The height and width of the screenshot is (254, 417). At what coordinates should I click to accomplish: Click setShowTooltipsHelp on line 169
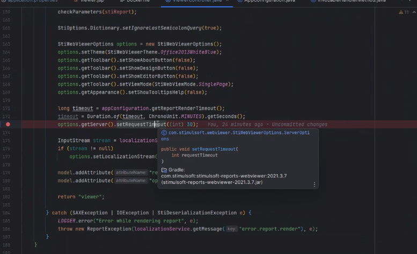tap(156, 93)
